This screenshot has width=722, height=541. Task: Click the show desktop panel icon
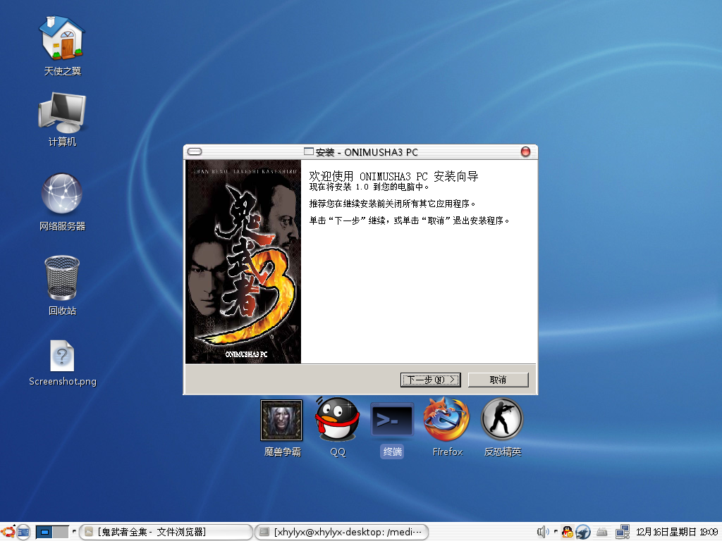(x=23, y=533)
